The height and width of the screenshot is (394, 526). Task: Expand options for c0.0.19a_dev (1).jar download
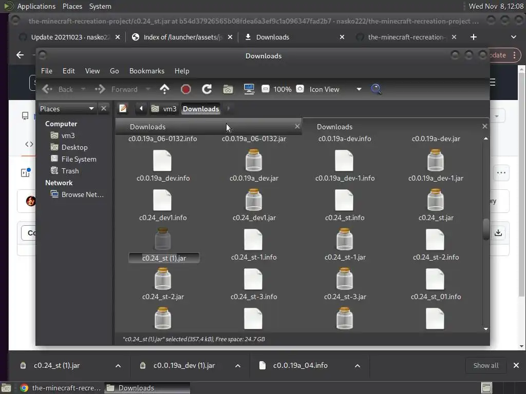point(238,365)
